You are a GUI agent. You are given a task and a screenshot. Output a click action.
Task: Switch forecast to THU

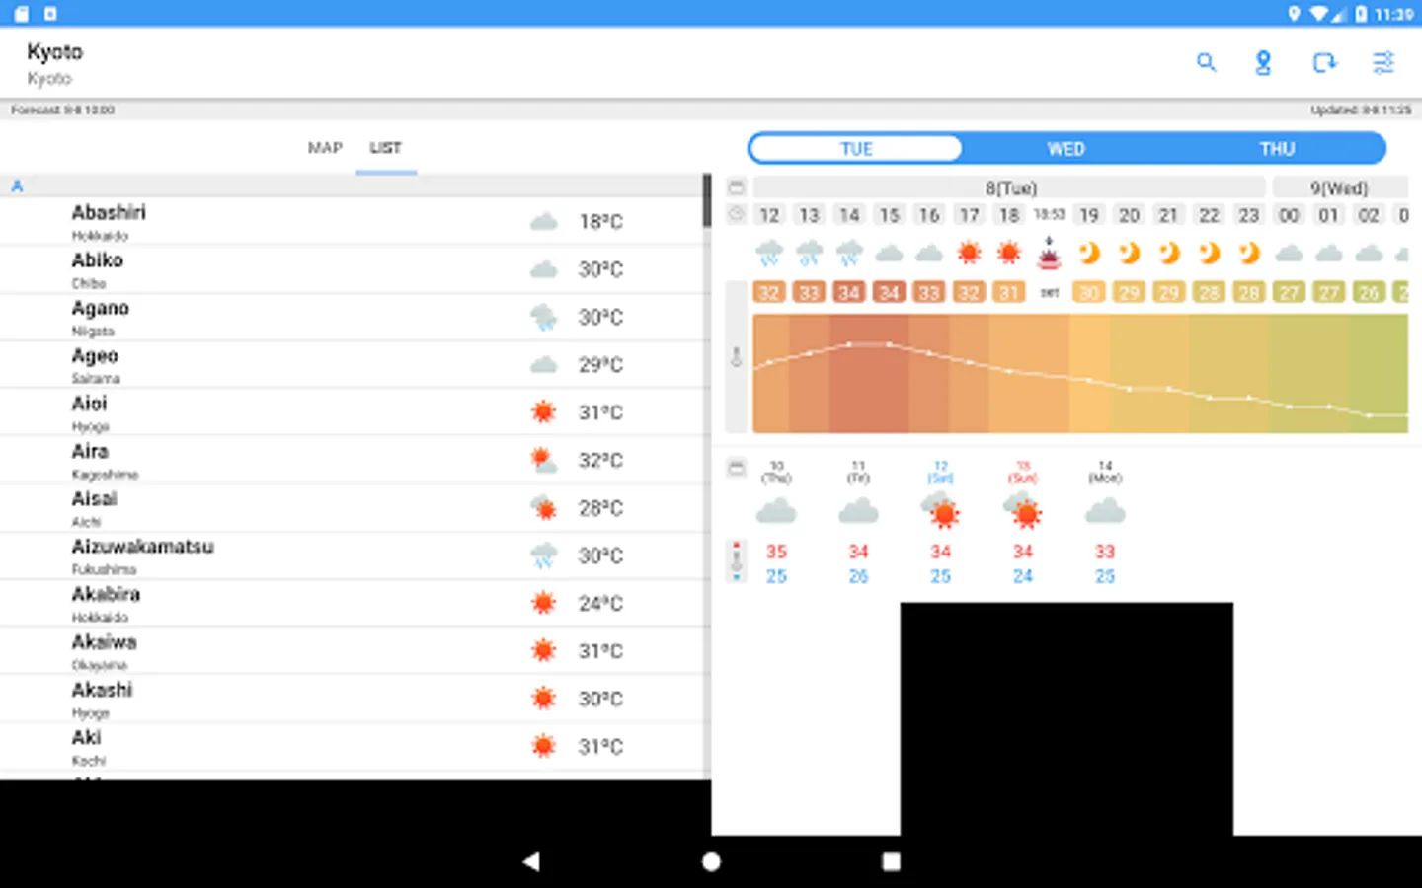1277,149
